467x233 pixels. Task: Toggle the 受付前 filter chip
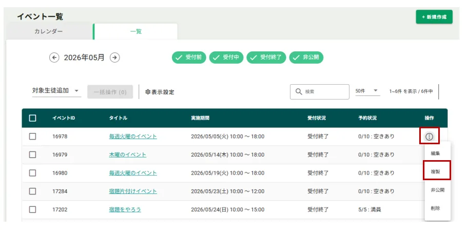[x=189, y=57]
